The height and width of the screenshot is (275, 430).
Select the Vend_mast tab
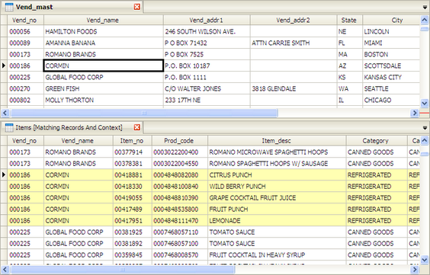pyautogui.click(x=72, y=7)
